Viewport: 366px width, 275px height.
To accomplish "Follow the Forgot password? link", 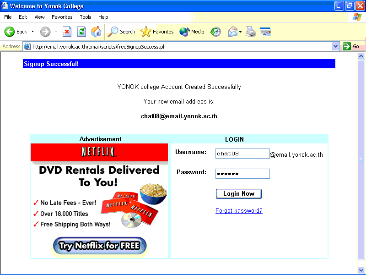I will tap(239, 211).
